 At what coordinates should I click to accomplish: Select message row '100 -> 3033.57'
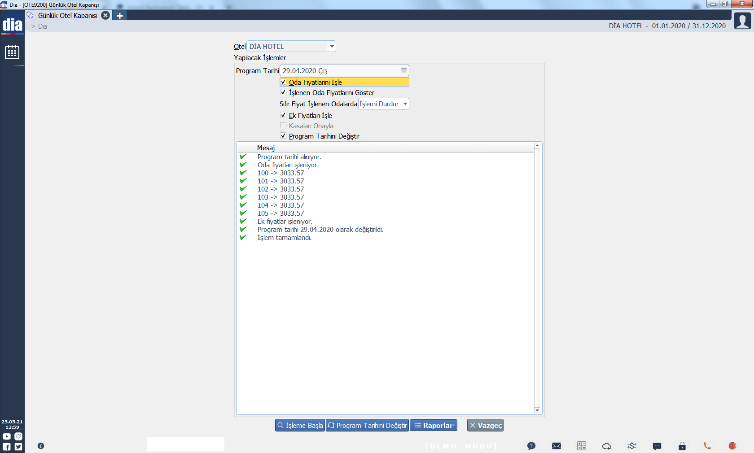coord(386,173)
